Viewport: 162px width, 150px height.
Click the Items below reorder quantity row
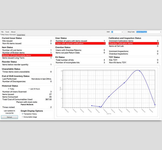(x=26, y=65)
